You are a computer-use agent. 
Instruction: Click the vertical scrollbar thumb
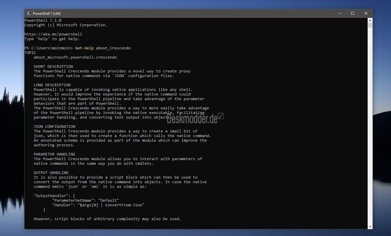[370, 25]
